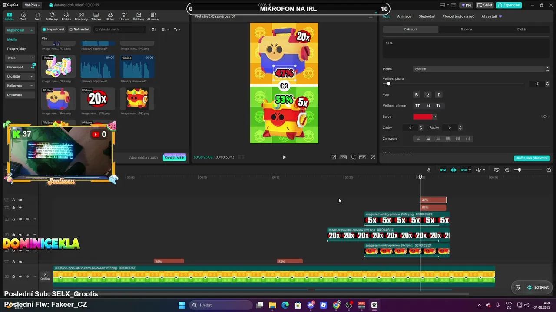556x312 pixels.
Task: Open the Obálka cover editor
Action: (x=45, y=276)
